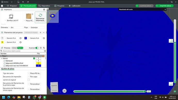Click the horizontal move progress slider handle
178x100 pixels.
[x=145, y=91]
